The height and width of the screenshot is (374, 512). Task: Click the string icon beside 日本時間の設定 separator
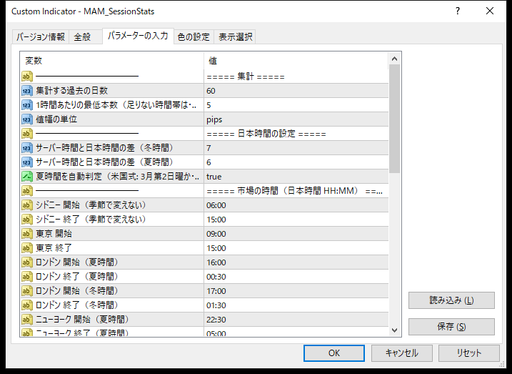(x=27, y=134)
